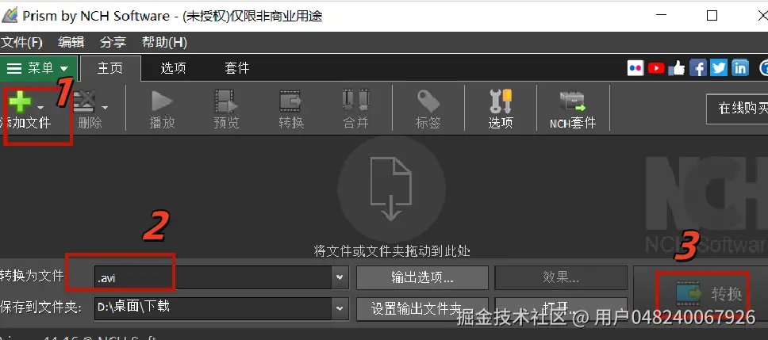Click the LinkedIn share icon
The width and height of the screenshot is (768, 340).
pos(740,68)
